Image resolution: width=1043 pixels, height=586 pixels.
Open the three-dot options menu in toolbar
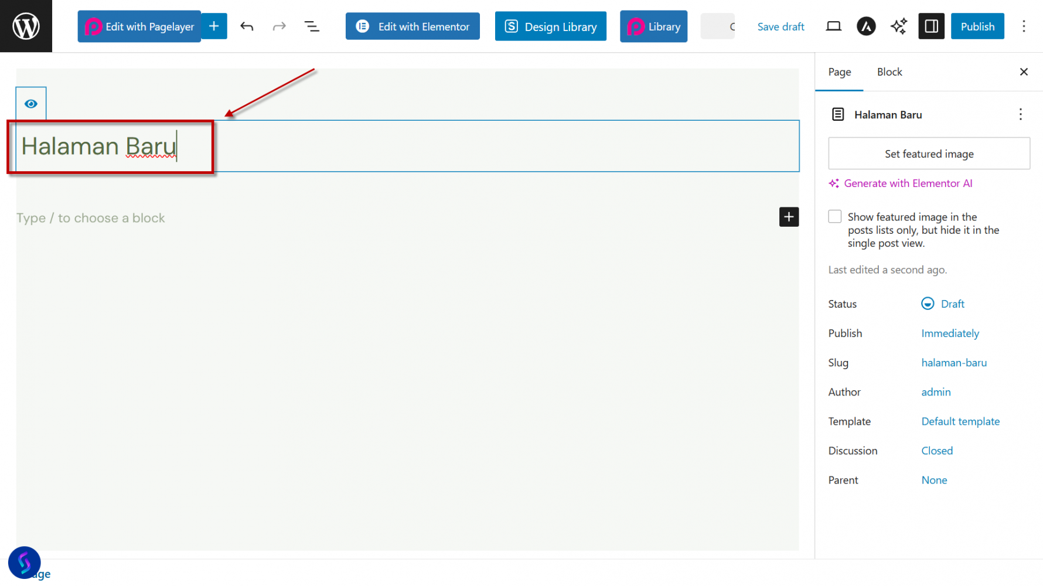(1024, 26)
